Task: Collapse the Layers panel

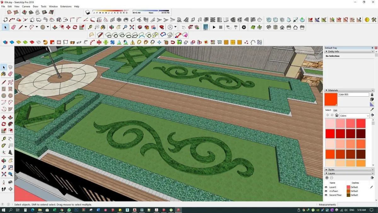Action: (326, 173)
